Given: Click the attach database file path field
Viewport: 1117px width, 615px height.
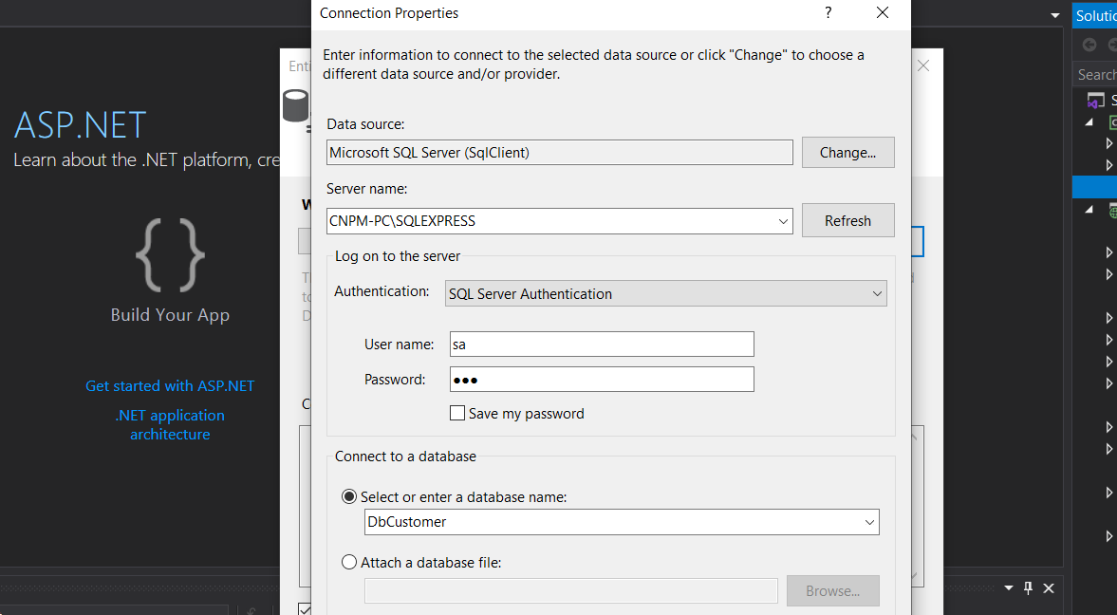Looking at the screenshot, I should 570,590.
